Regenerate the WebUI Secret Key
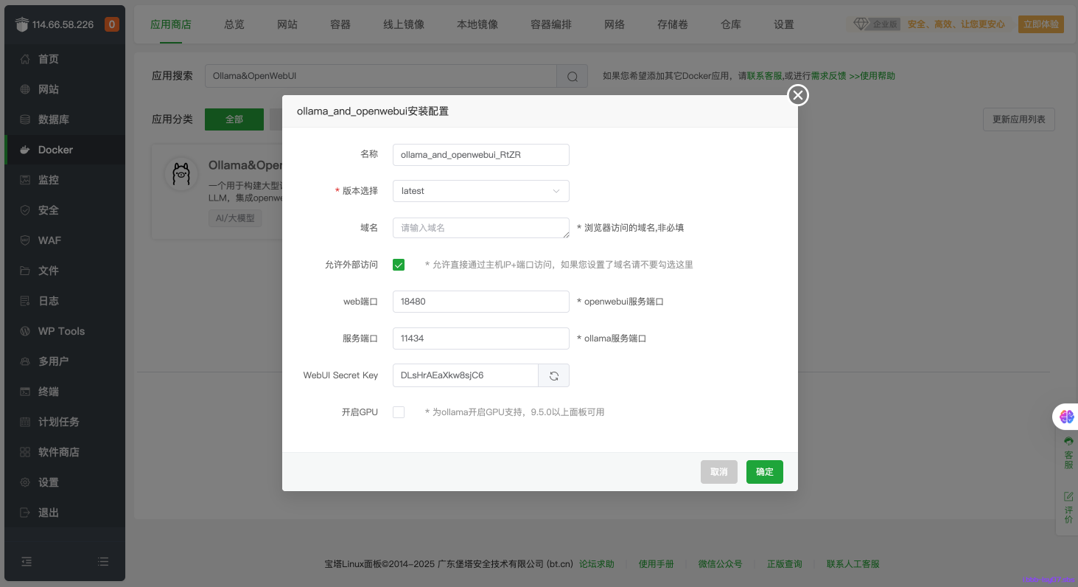The width and height of the screenshot is (1078, 587). 554,375
